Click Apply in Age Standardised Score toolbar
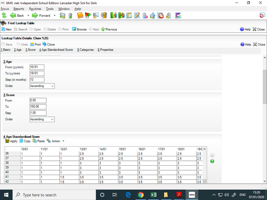Image resolution: width=267 pixels, height=200 pixels. pyautogui.click(x=11, y=141)
